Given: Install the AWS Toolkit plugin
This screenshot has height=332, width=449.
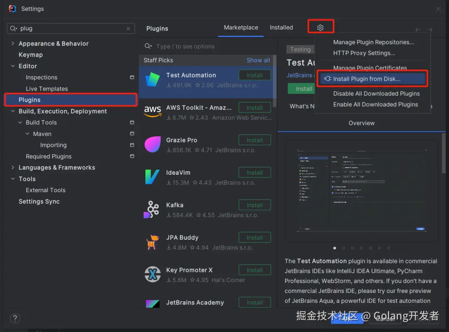Looking at the screenshot, I should pos(254,108).
